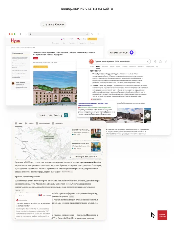
Task: Click the browser back arrow in the Hyur window
Action: tap(20, 34)
